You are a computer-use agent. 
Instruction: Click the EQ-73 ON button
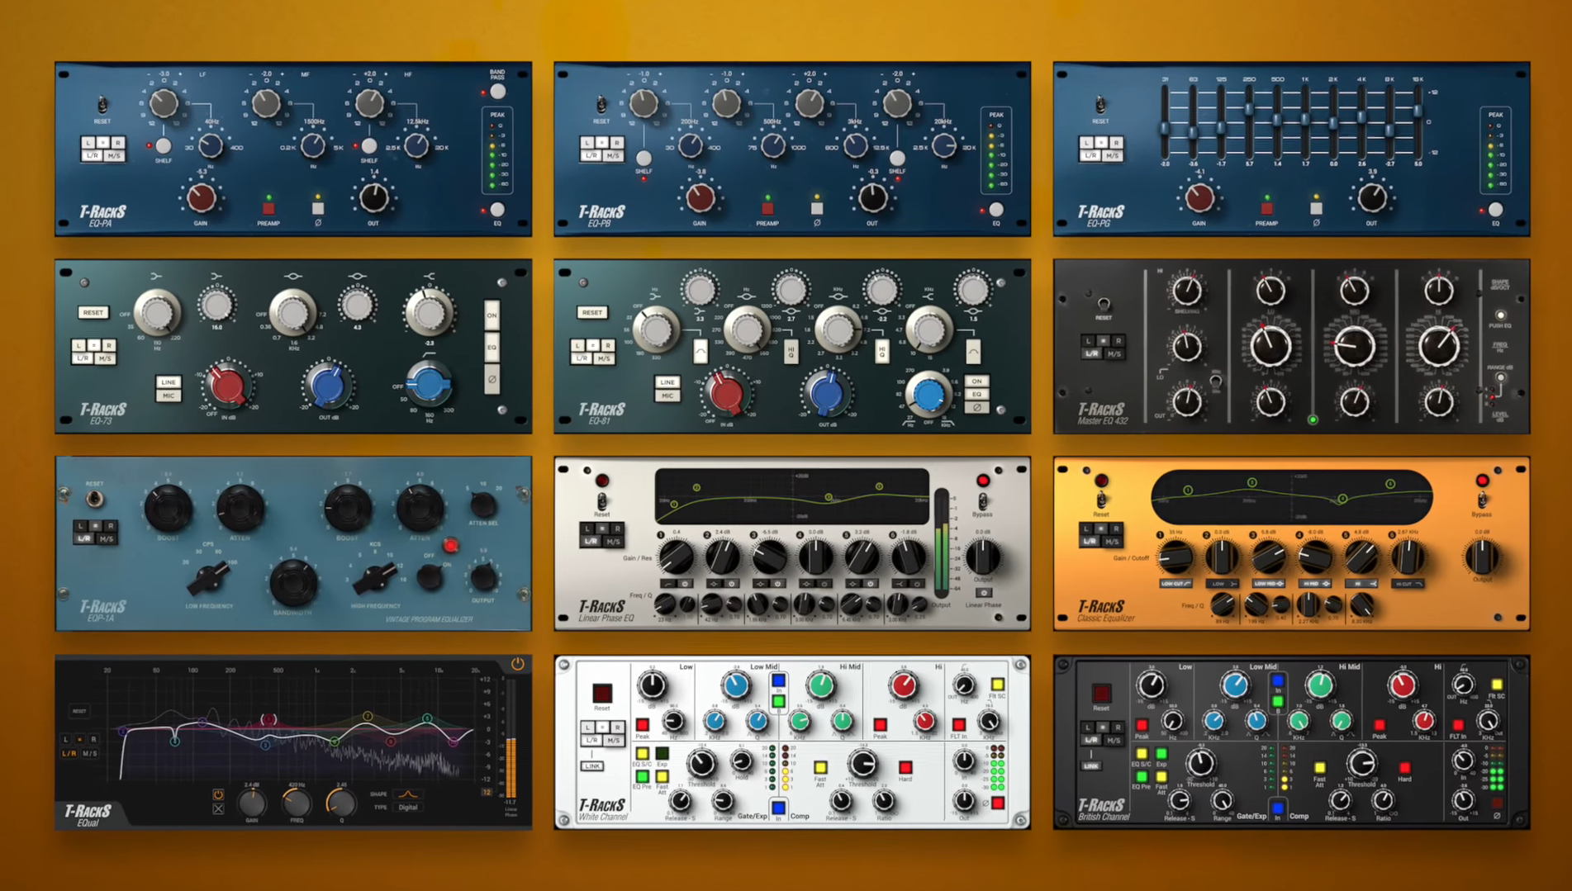[492, 315]
